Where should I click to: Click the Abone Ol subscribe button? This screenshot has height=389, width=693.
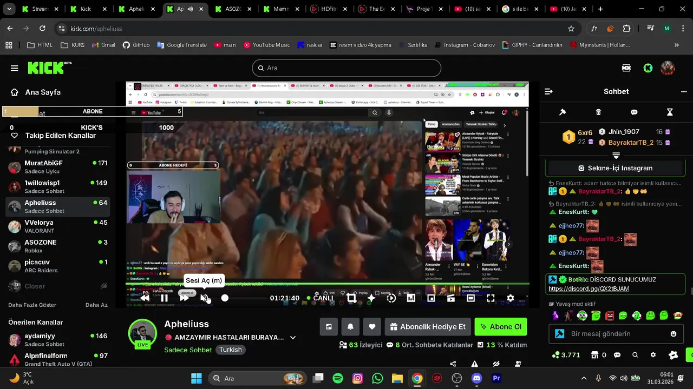(501, 326)
